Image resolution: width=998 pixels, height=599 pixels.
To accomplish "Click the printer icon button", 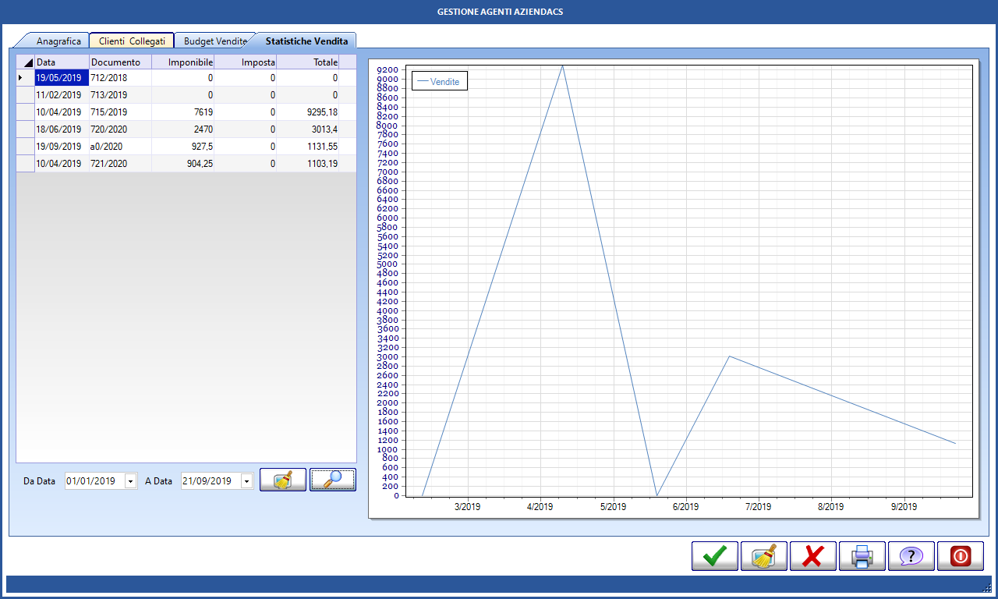I will 862,556.
